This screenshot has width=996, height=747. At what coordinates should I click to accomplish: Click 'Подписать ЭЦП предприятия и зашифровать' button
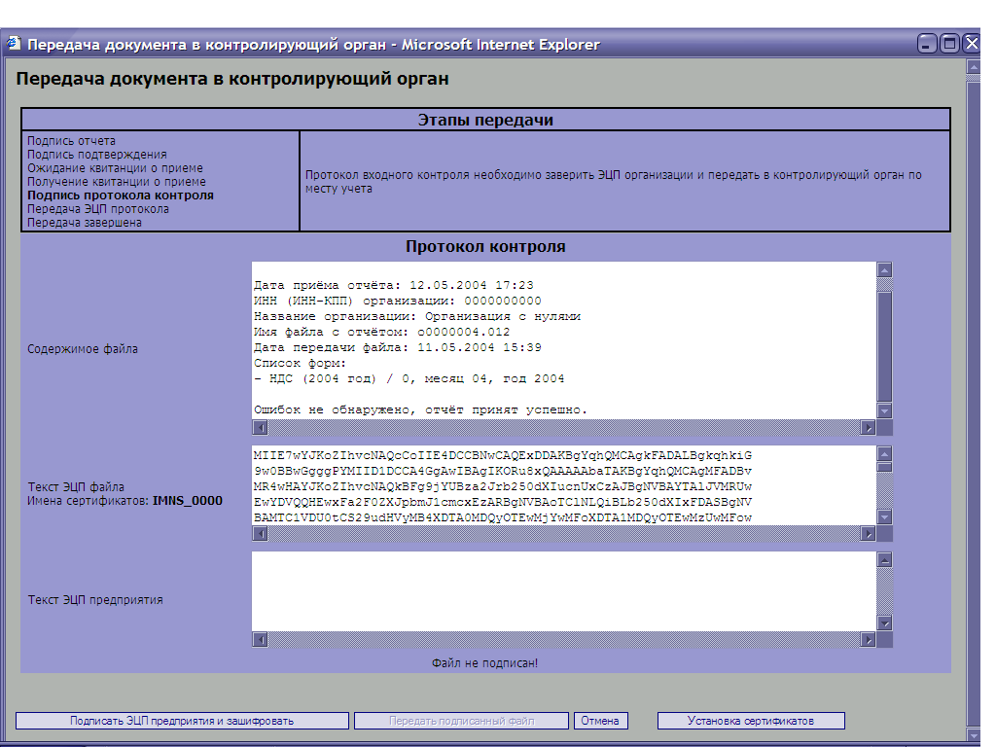point(182,721)
